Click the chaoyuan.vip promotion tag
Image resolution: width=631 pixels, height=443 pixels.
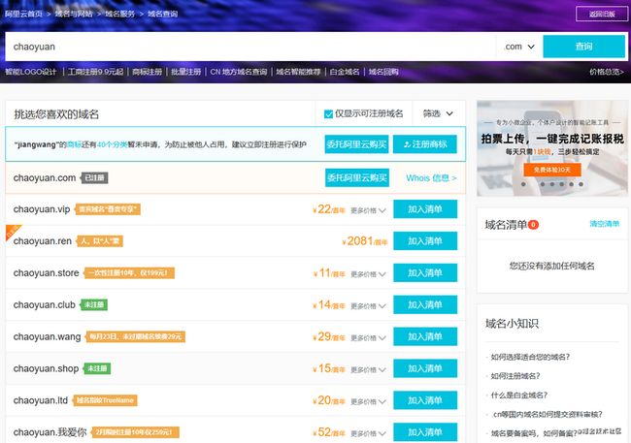108,209
